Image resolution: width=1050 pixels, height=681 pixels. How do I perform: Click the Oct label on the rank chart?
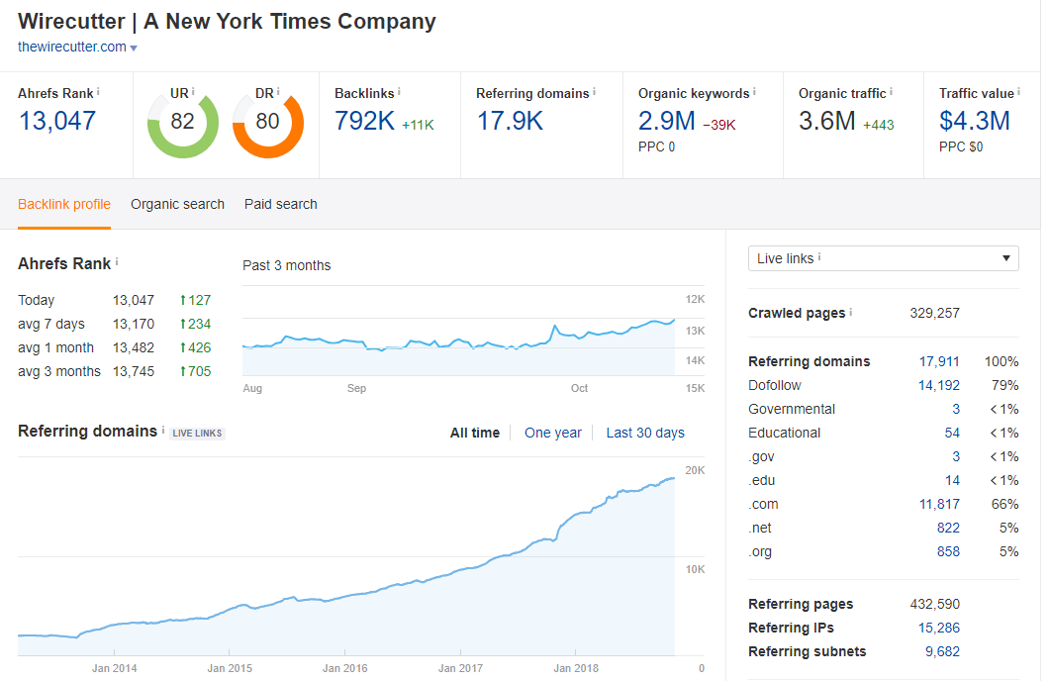[579, 388]
